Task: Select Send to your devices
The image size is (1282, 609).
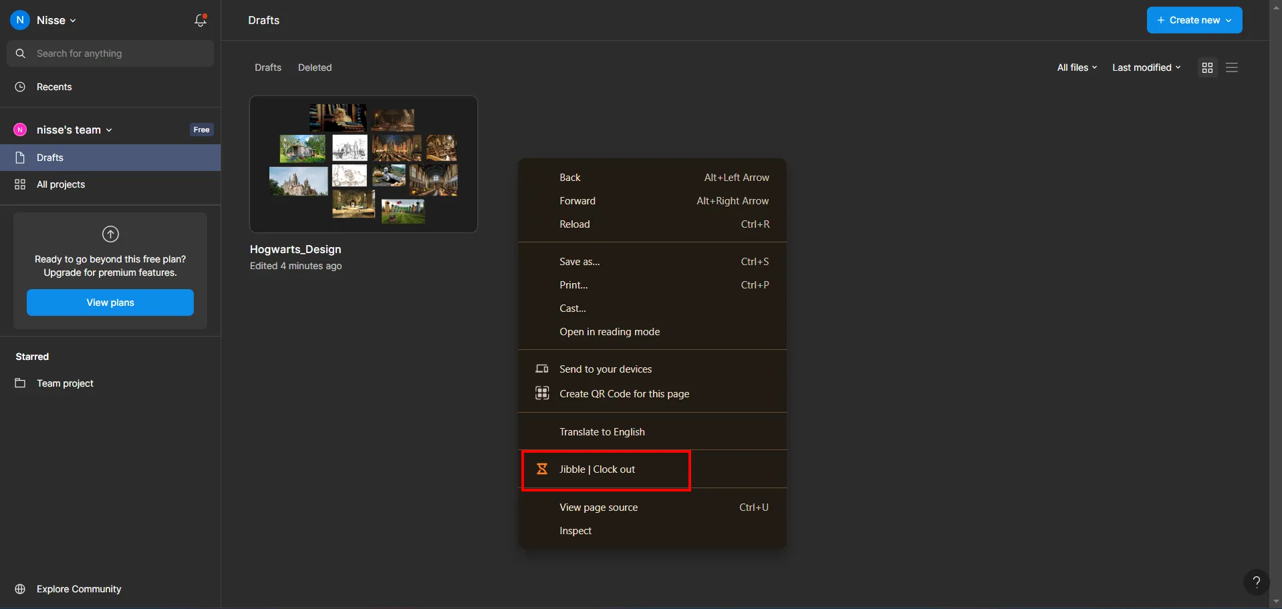Action: 605,369
